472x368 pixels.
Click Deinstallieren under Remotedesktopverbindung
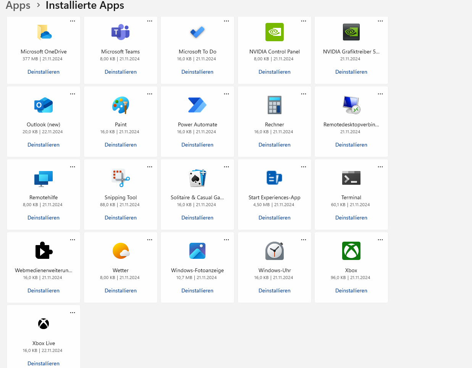[x=351, y=145]
